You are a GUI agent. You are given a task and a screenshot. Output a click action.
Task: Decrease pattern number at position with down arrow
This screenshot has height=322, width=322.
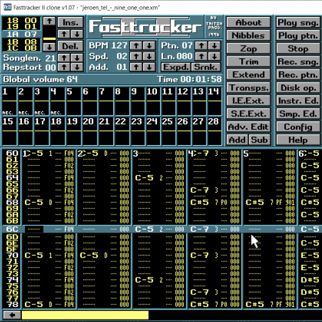click(77, 34)
